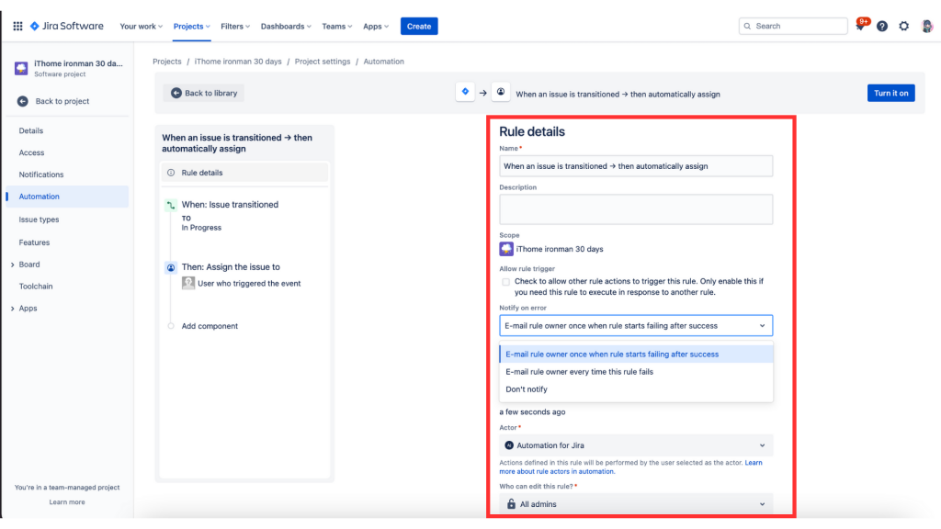941x529 pixels.
Task: Click the Projects breadcrumb link
Action: click(x=167, y=62)
